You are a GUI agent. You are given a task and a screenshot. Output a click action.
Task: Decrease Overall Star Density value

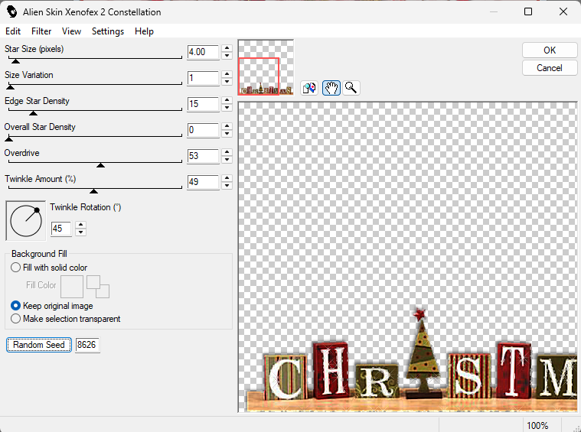[227, 134]
